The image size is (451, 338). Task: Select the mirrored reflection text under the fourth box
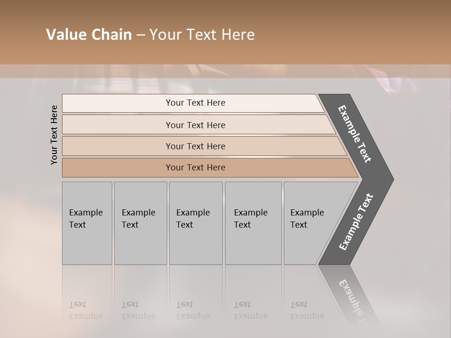(x=250, y=310)
